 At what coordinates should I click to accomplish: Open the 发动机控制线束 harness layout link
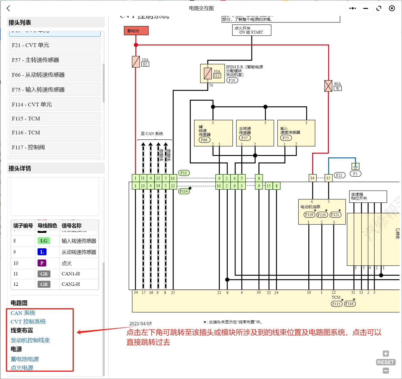click(30, 340)
